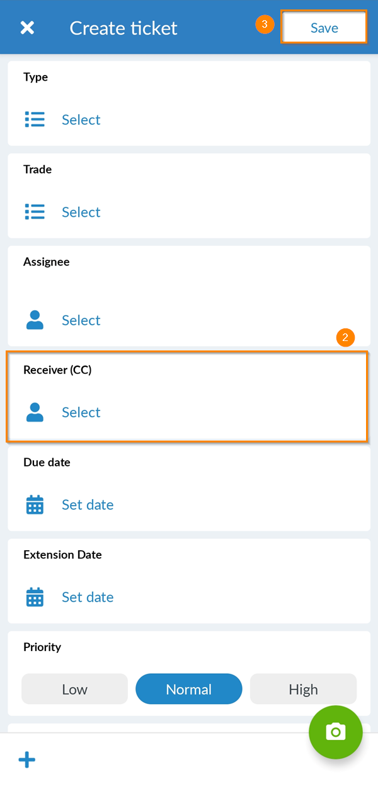Open the Assignee selection list

[x=81, y=320]
